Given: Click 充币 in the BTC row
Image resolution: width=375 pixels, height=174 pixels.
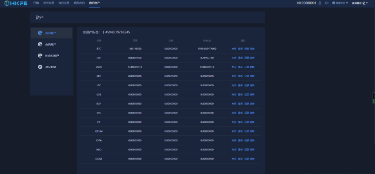Looking at the screenshot, I should [x=234, y=49].
